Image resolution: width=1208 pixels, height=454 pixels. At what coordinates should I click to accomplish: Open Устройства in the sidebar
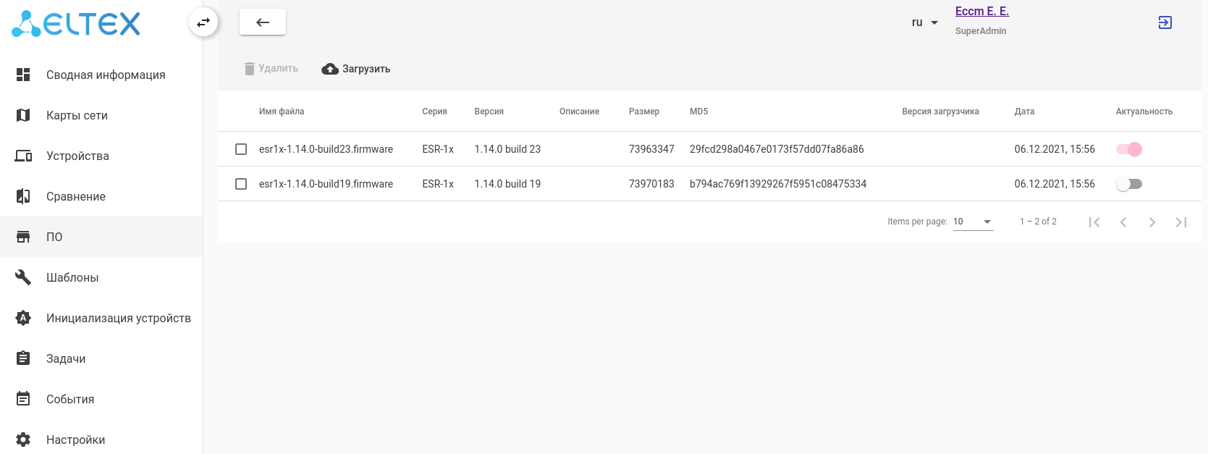tap(77, 156)
